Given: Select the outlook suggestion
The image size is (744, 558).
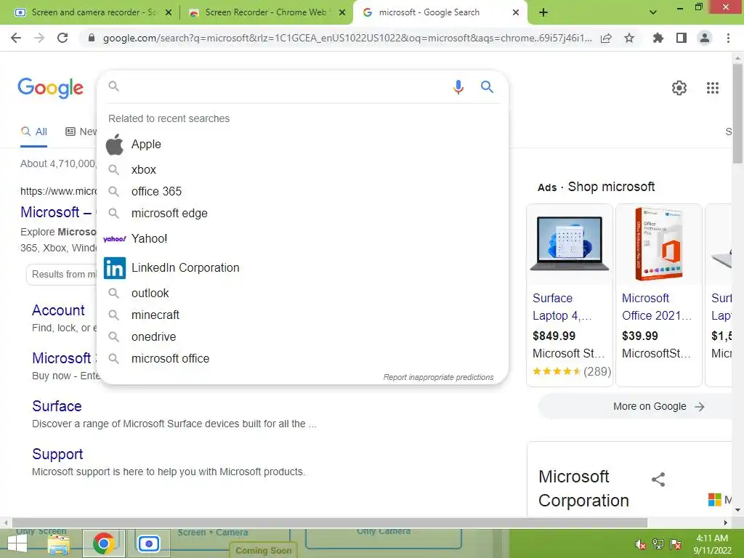Looking at the screenshot, I should pos(303,293).
